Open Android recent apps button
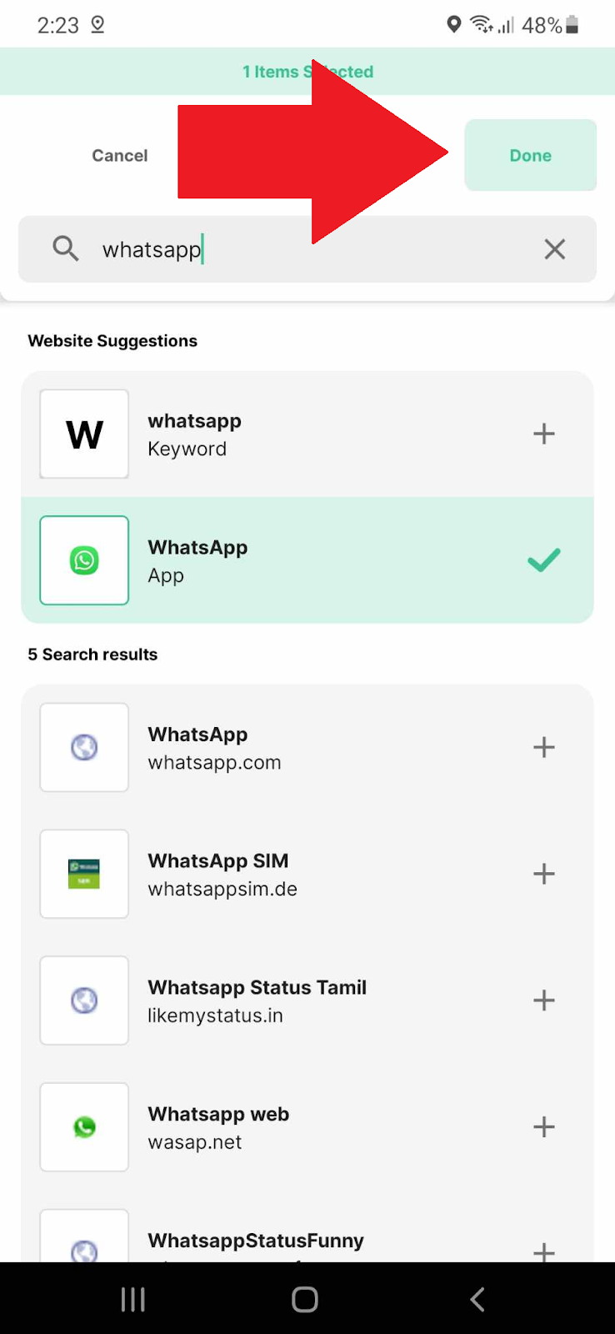 pos(133,1299)
